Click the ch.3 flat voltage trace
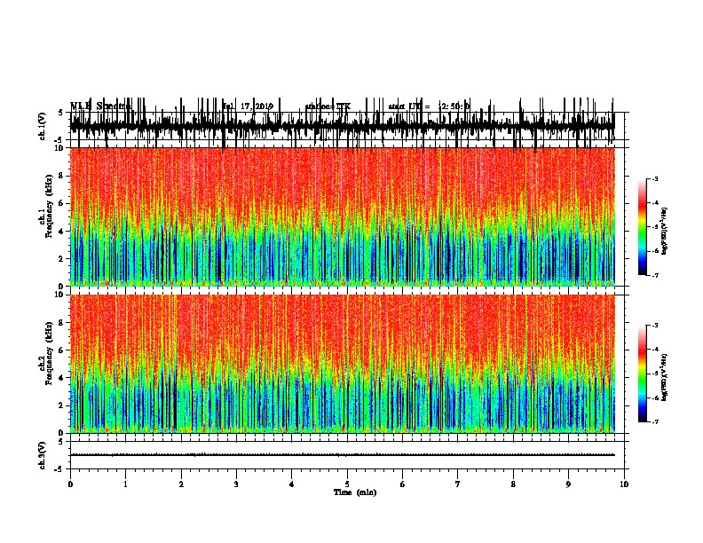The width and height of the screenshot is (703, 543). (x=342, y=455)
